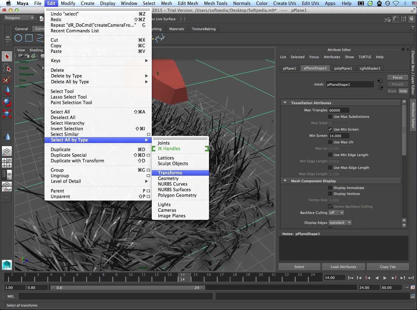Click the Max Triangles input field

(339, 110)
